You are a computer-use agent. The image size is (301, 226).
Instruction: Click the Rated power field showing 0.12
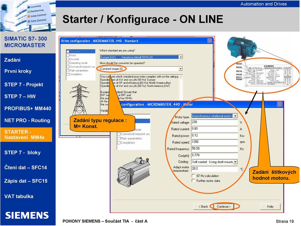(214, 136)
